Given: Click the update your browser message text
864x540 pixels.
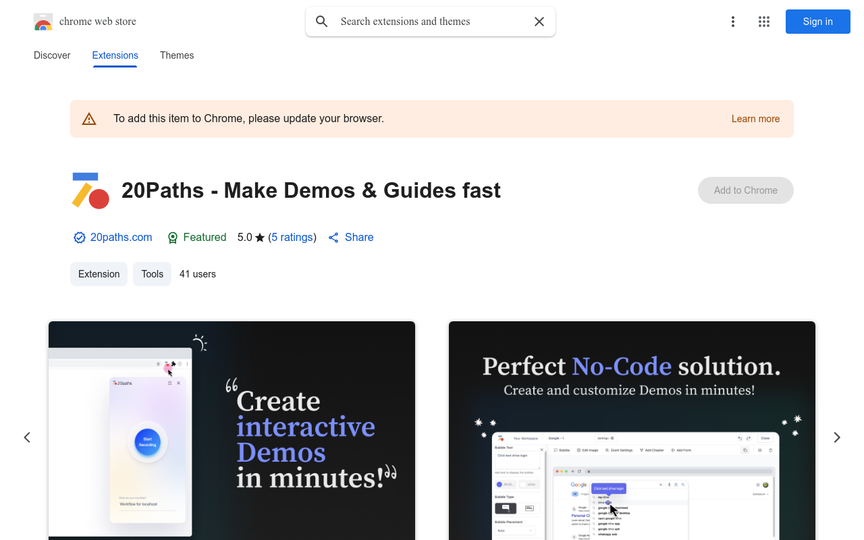Looking at the screenshot, I should 248,119.
